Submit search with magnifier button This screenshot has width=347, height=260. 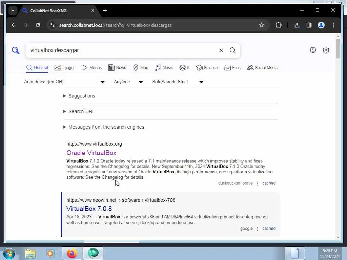232,50
